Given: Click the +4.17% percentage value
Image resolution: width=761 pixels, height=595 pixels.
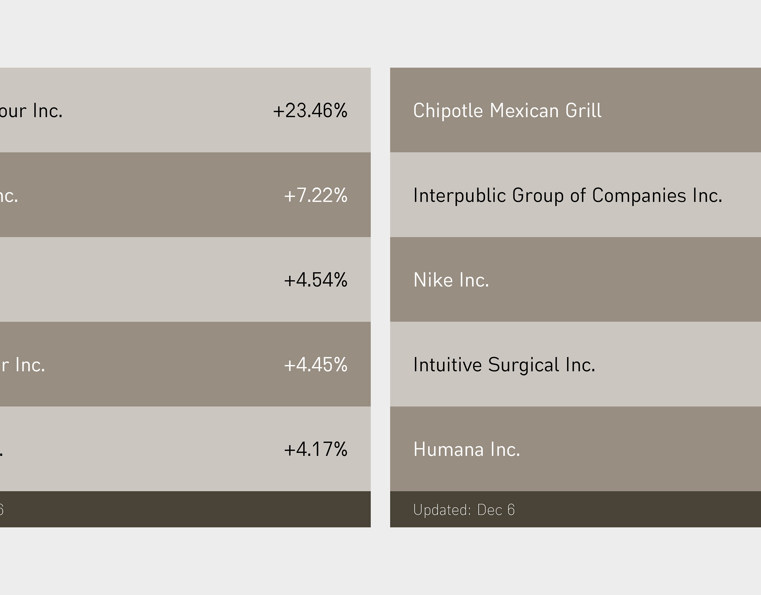Looking at the screenshot, I should click(x=316, y=449).
